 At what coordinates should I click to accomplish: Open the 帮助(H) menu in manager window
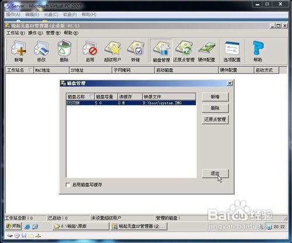click(x=71, y=33)
